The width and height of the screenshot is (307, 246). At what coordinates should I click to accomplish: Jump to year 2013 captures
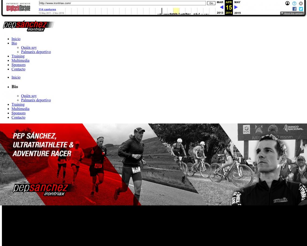pyautogui.click(x=220, y=13)
